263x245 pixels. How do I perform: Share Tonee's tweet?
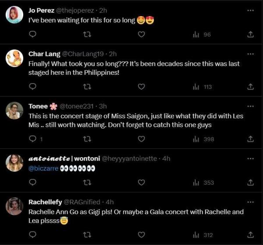(251, 139)
